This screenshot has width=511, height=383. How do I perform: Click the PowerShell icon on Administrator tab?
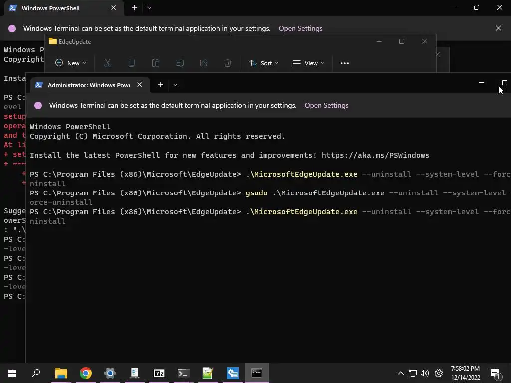click(39, 85)
